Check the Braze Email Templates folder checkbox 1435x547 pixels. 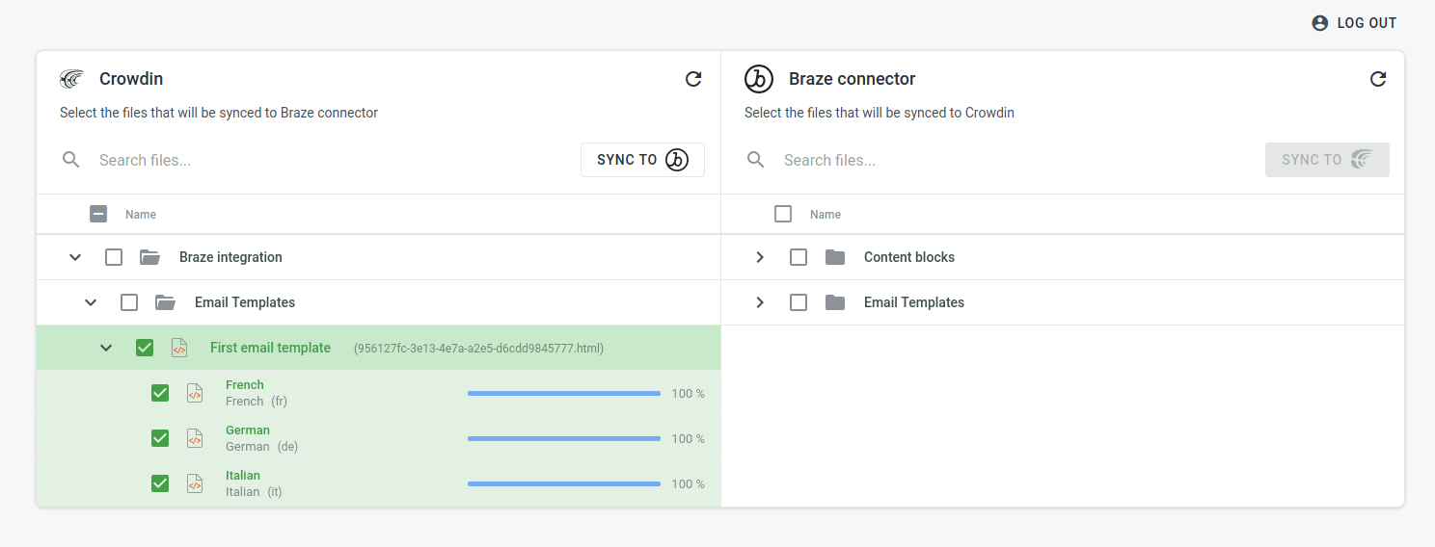(799, 302)
